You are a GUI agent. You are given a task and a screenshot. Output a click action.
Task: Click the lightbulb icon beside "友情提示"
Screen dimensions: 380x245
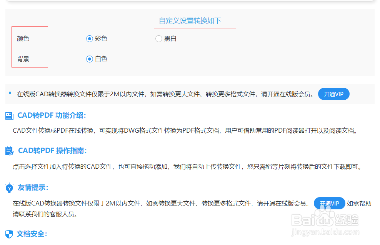coord(9,188)
